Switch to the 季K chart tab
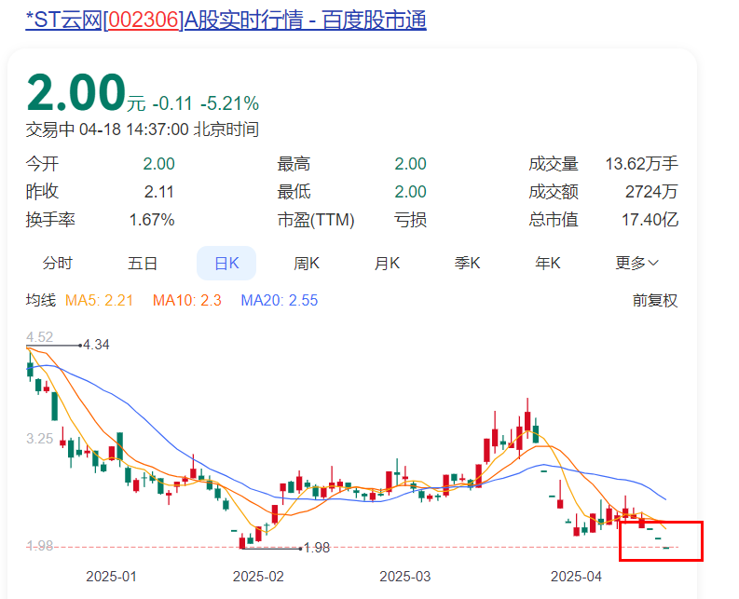 click(467, 263)
